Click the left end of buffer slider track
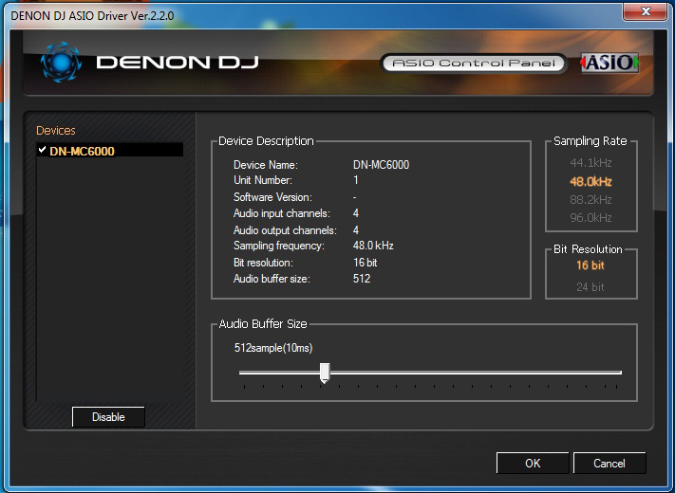Screen dimensions: 675x493 (x=242, y=373)
